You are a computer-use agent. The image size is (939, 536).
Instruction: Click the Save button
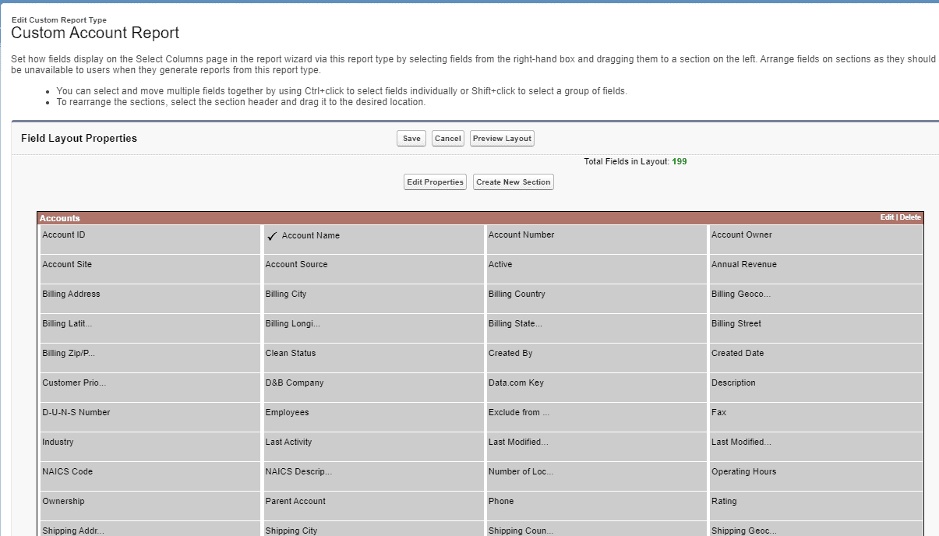[x=411, y=139]
